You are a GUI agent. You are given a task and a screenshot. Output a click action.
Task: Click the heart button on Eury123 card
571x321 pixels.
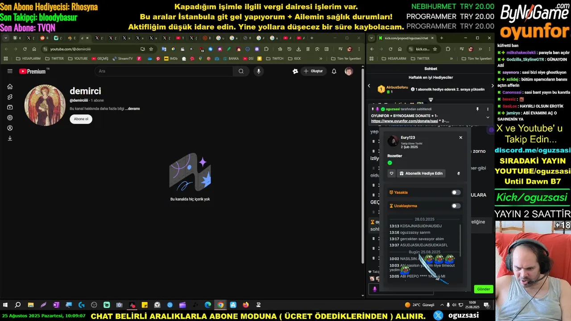click(x=391, y=173)
